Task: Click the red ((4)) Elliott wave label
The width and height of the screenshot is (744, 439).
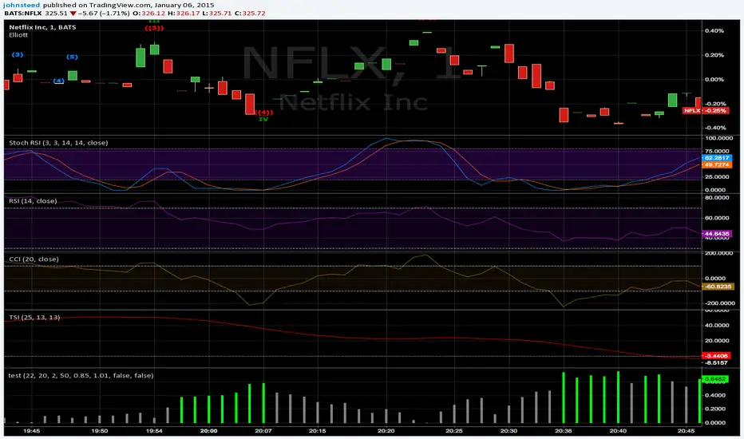Action: (x=263, y=113)
